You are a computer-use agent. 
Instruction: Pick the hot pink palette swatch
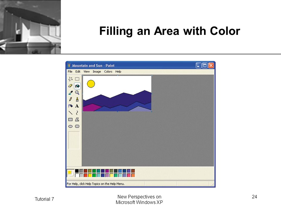coord(129,175)
